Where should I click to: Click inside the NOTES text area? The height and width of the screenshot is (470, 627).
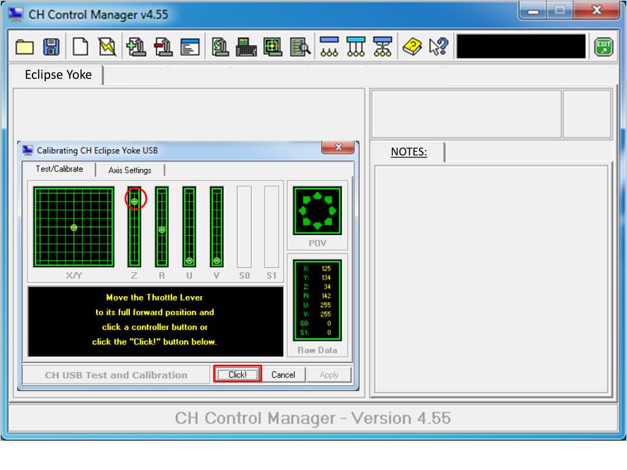491,279
